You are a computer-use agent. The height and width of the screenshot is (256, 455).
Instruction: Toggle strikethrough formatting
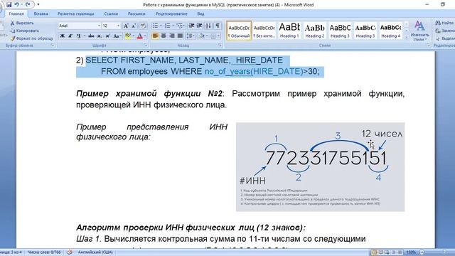pos(91,36)
